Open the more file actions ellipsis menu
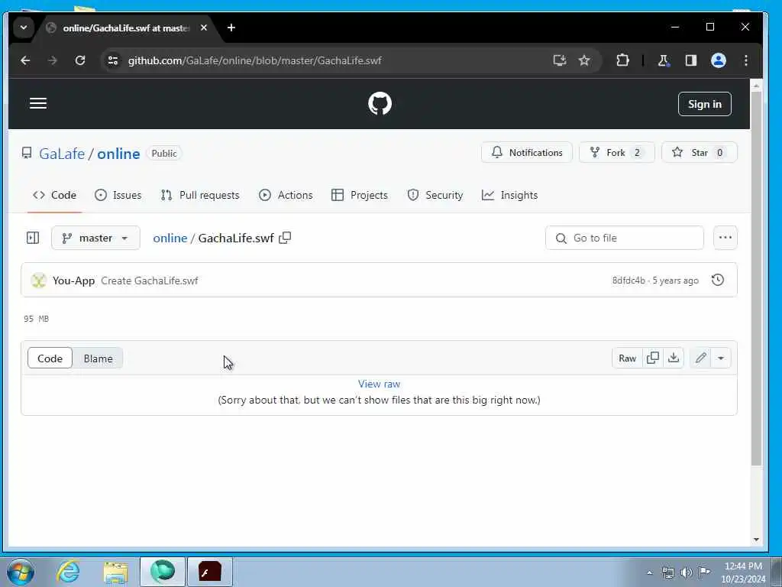This screenshot has width=782, height=587. pos(725,238)
